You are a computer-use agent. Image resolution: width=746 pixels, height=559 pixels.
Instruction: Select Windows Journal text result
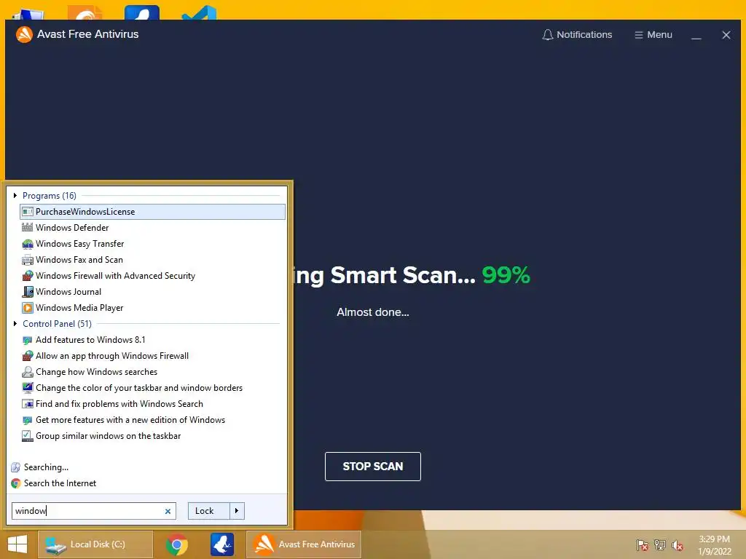coord(68,292)
